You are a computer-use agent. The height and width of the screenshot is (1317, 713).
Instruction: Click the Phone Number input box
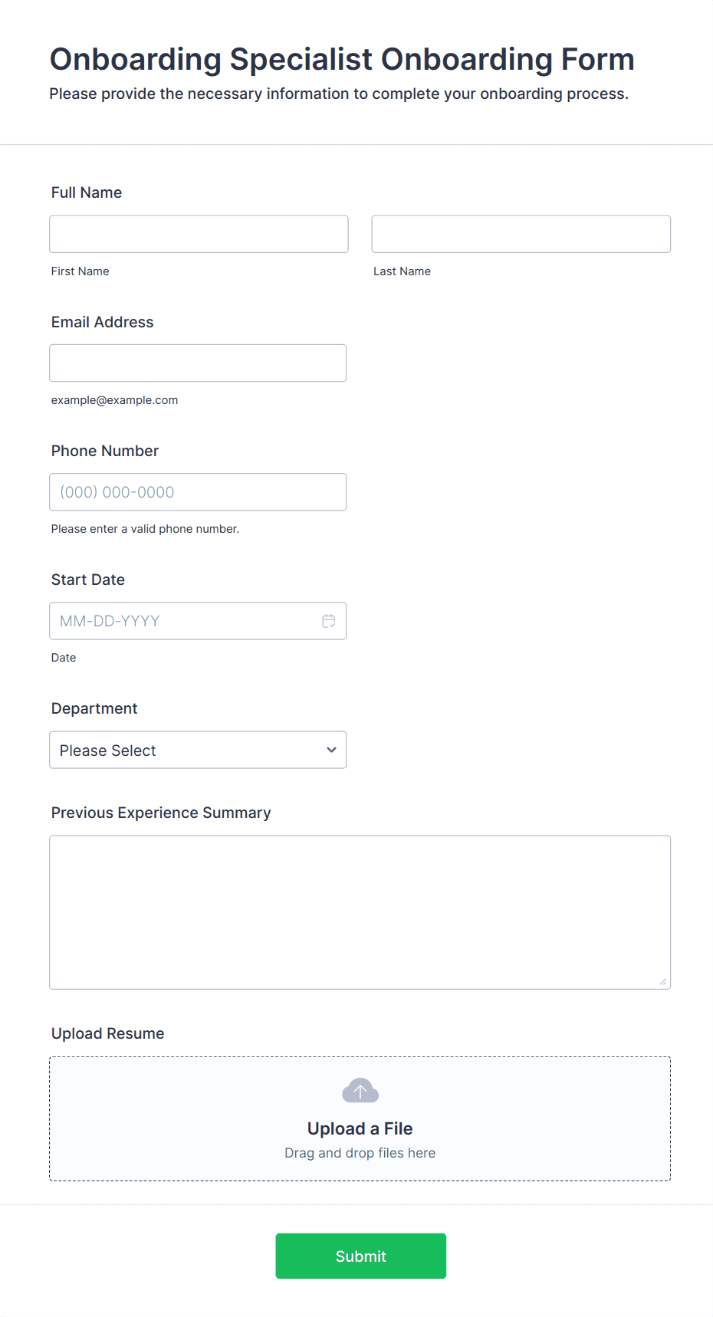click(198, 492)
